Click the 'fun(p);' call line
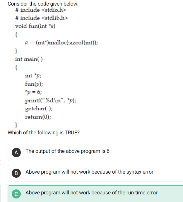 [x=34, y=84]
